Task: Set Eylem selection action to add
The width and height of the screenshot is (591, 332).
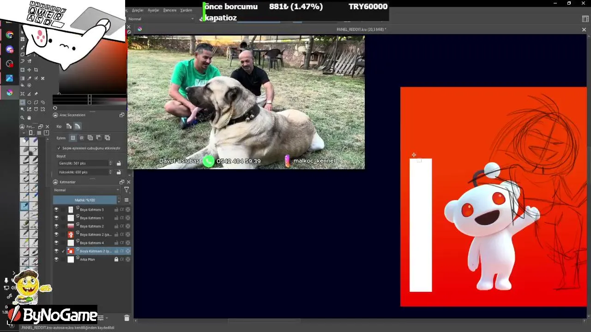Action: point(90,138)
